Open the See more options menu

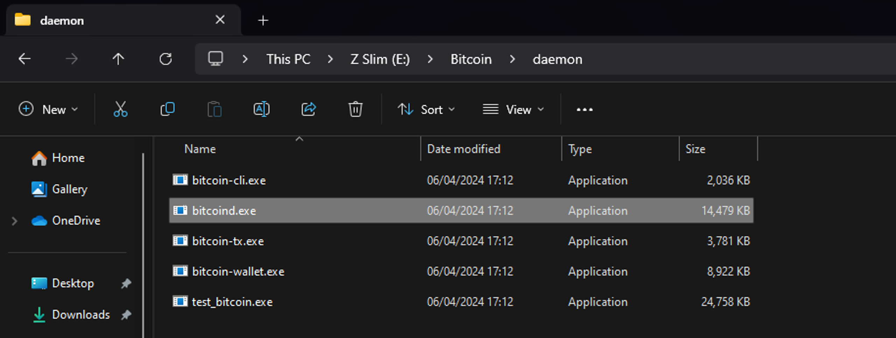coord(584,110)
